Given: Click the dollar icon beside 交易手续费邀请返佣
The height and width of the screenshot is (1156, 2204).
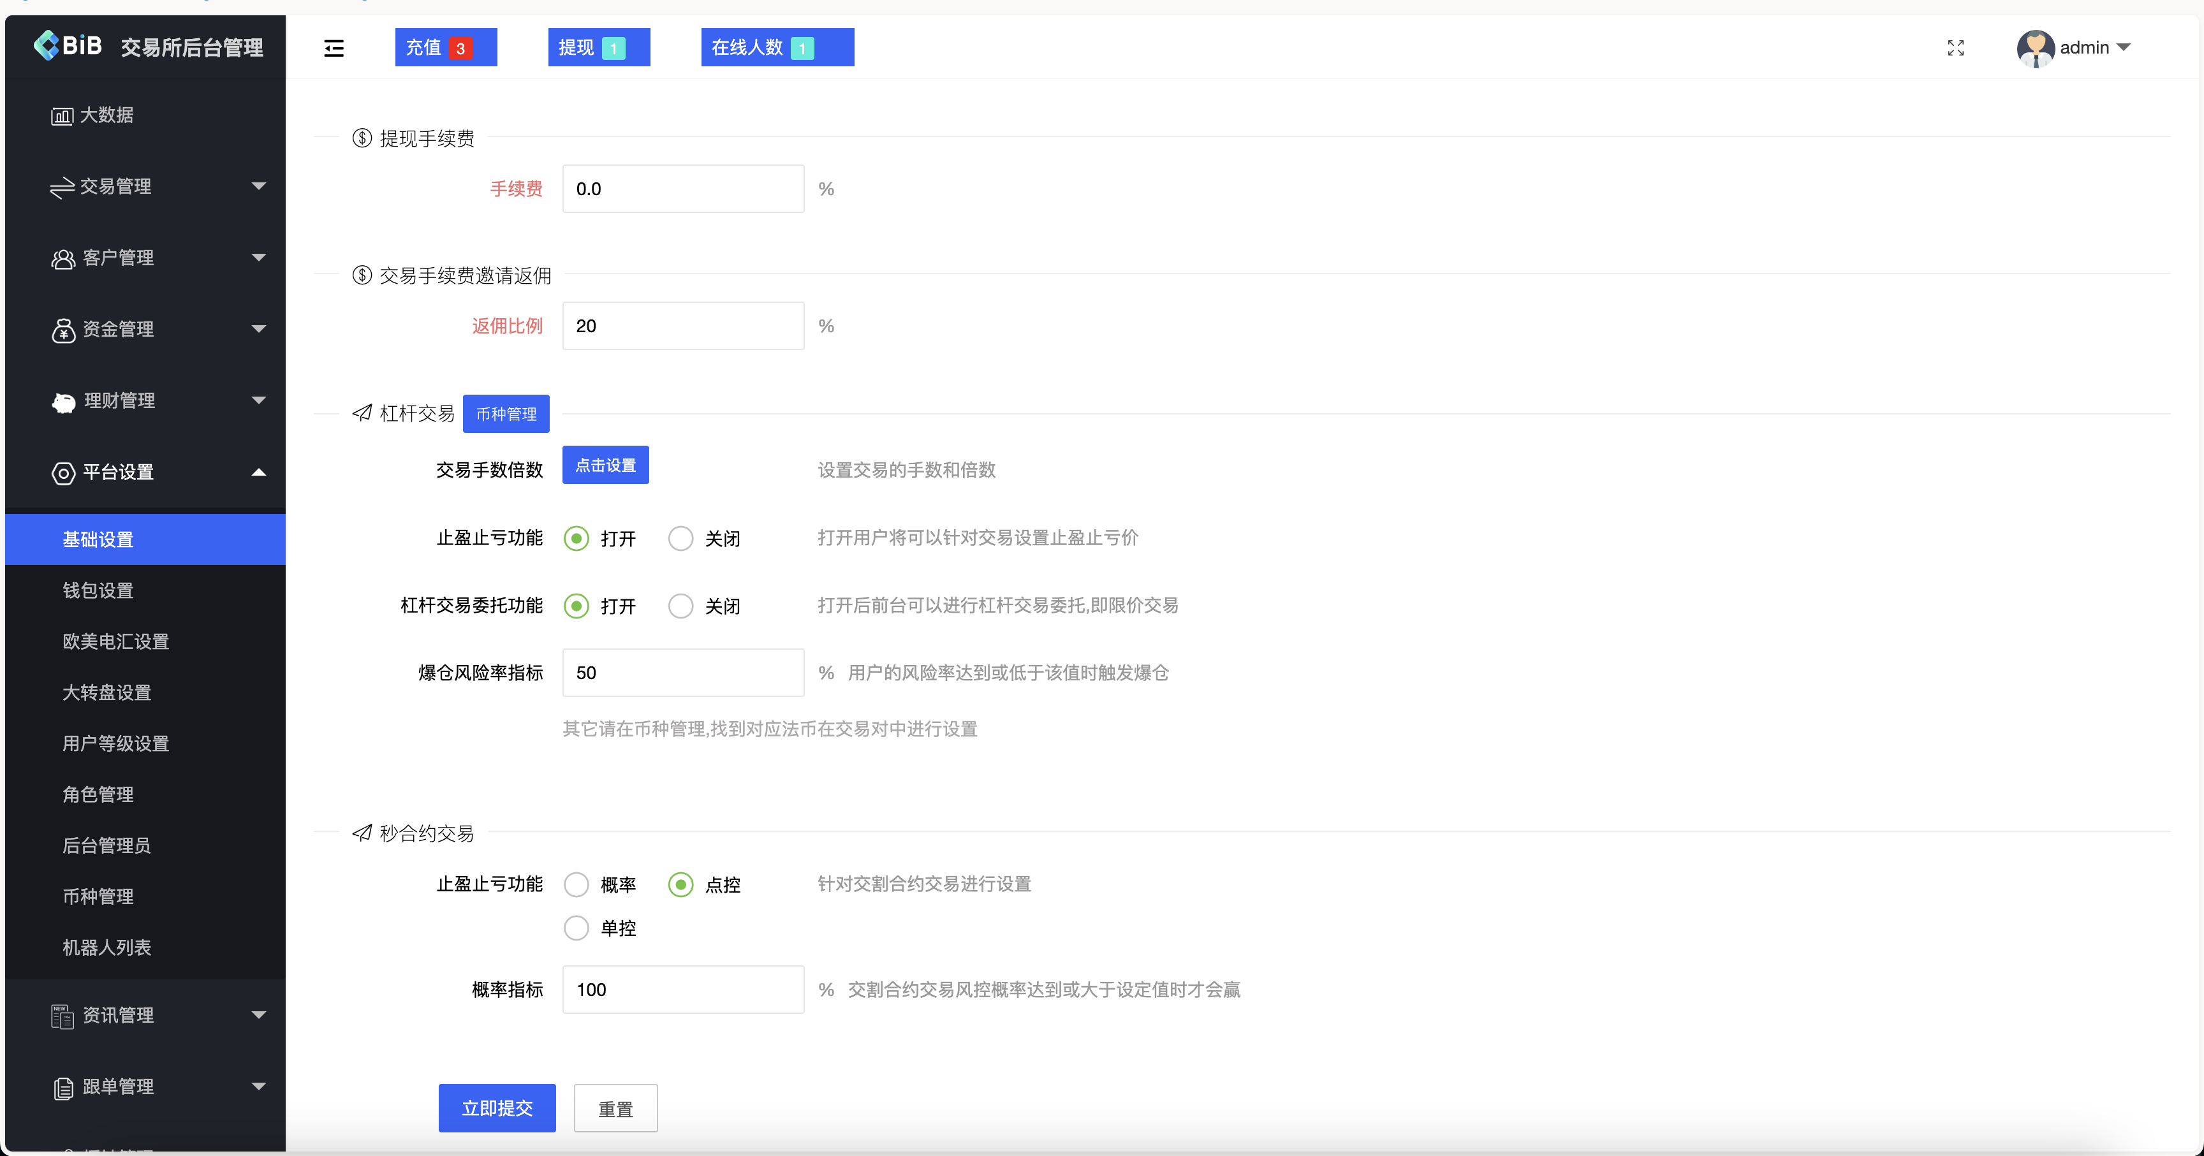Looking at the screenshot, I should coord(362,275).
